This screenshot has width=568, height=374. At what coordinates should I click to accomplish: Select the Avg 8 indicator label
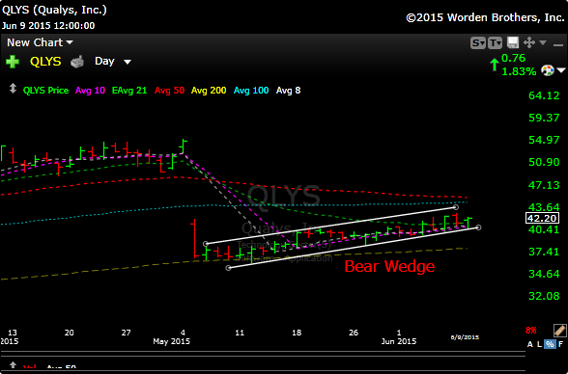(288, 91)
